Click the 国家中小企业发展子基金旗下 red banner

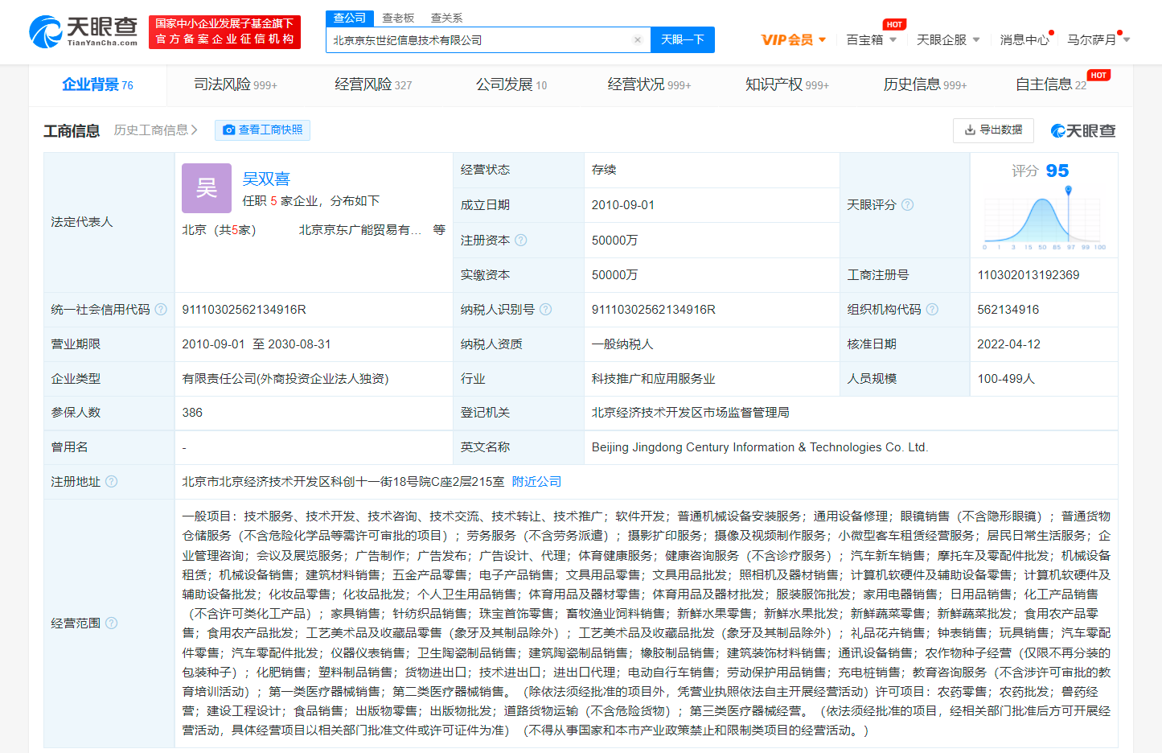224,32
